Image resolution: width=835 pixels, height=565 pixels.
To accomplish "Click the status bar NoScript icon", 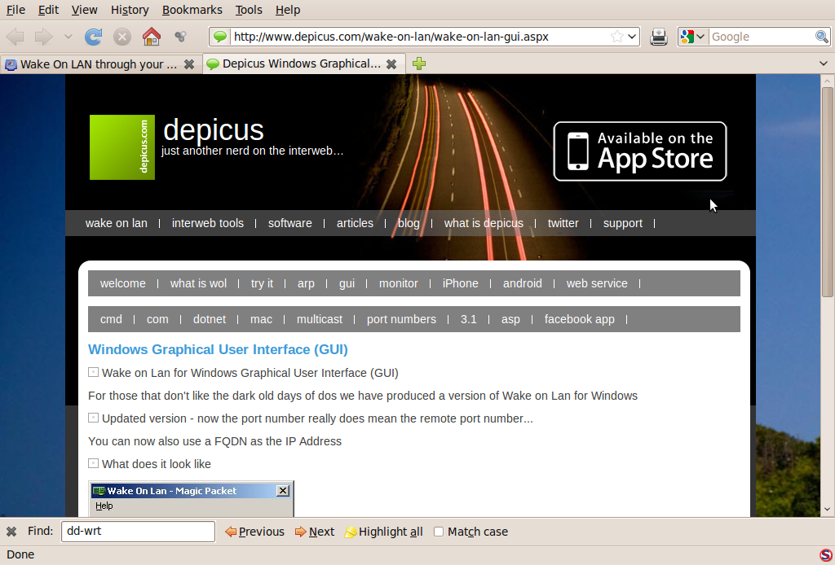I will (825, 554).
